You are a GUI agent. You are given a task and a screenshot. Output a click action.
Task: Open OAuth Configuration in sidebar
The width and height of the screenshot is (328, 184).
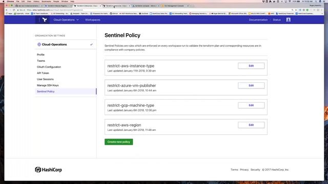(49, 67)
